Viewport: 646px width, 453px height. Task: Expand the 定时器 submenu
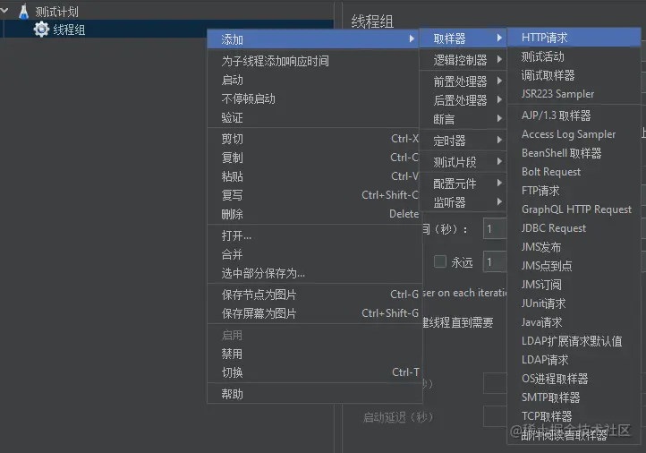tap(463, 141)
